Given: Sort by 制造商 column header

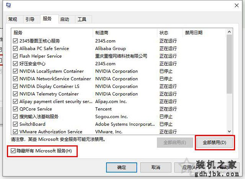Looking at the screenshot, I should pos(125,33).
